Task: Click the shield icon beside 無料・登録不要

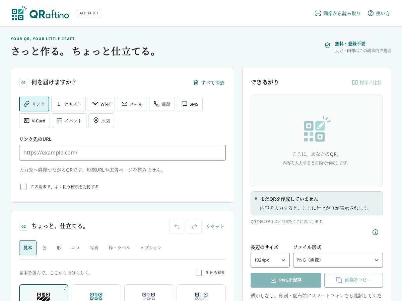Action: [x=327, y=45]
